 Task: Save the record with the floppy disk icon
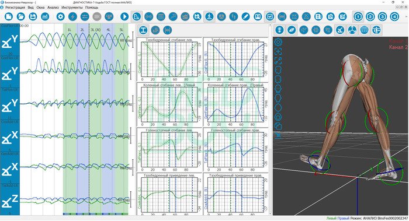(33, 17)
